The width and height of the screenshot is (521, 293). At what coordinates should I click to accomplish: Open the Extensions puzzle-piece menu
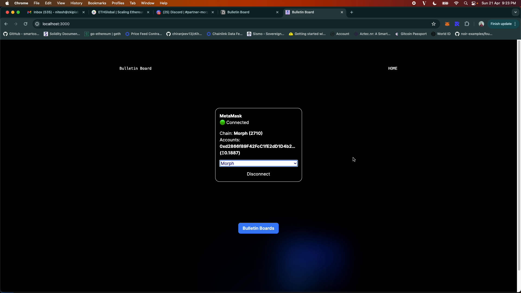coord(467,24)
